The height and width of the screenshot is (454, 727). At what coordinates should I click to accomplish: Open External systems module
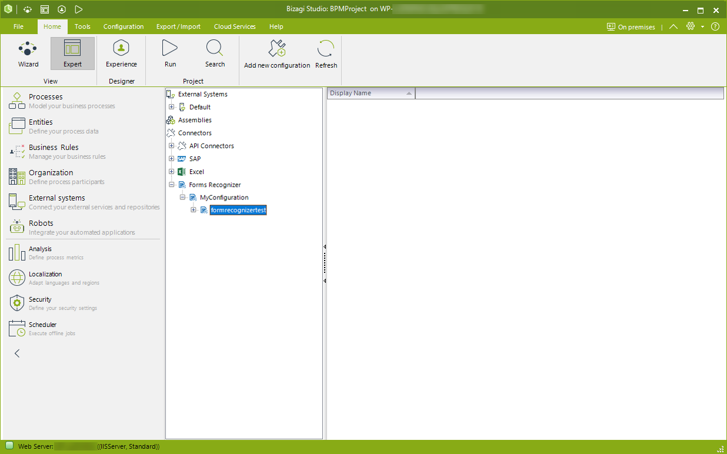point(84,202)
